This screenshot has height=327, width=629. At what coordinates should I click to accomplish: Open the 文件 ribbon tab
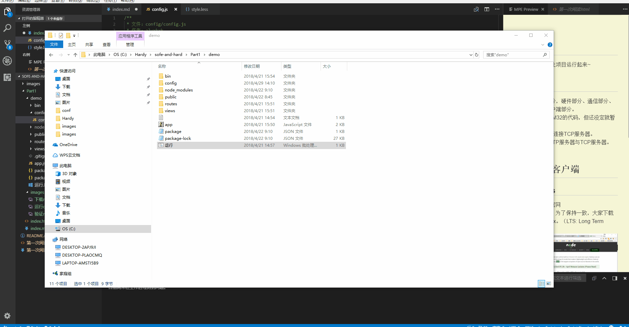pos(54,44)
